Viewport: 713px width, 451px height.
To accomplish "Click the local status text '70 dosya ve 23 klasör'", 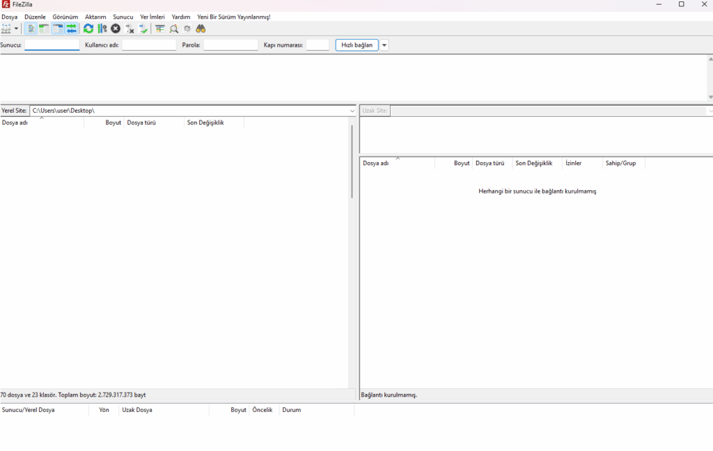I will point(29,395).
